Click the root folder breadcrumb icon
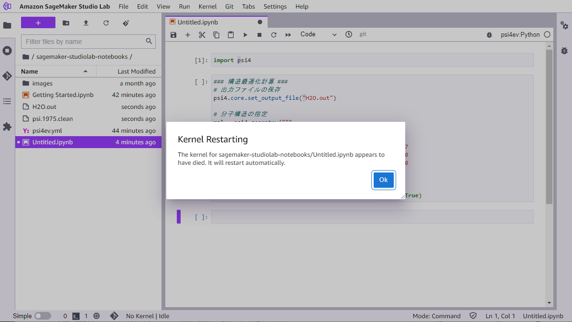572x322 pixels. tap(26, 57)
